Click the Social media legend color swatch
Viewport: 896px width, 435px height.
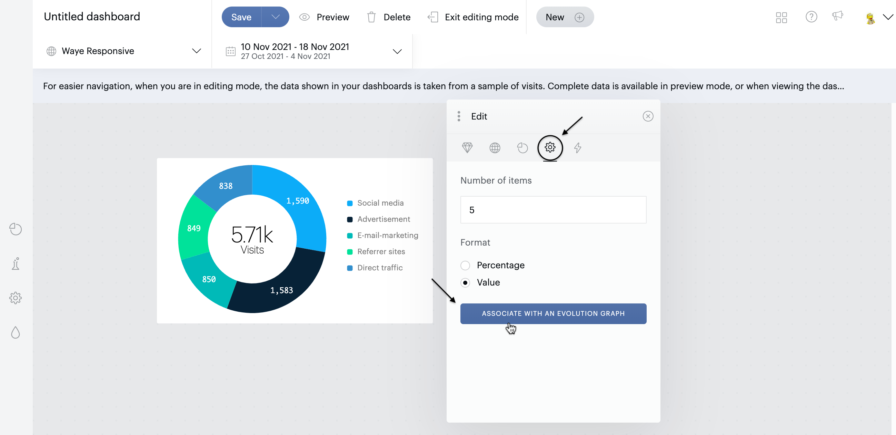click(x=350, y=203)
